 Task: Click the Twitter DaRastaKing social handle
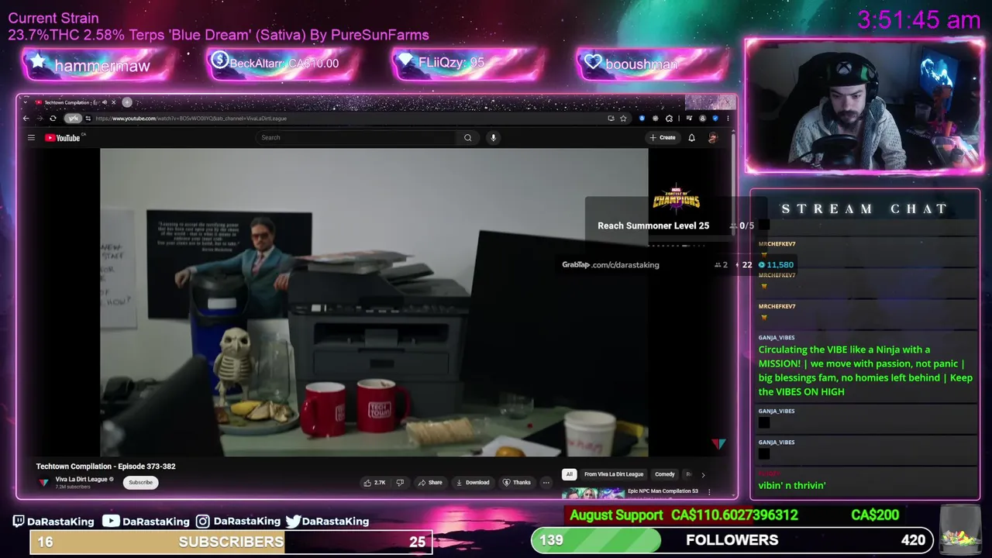(x=327, y=522)
